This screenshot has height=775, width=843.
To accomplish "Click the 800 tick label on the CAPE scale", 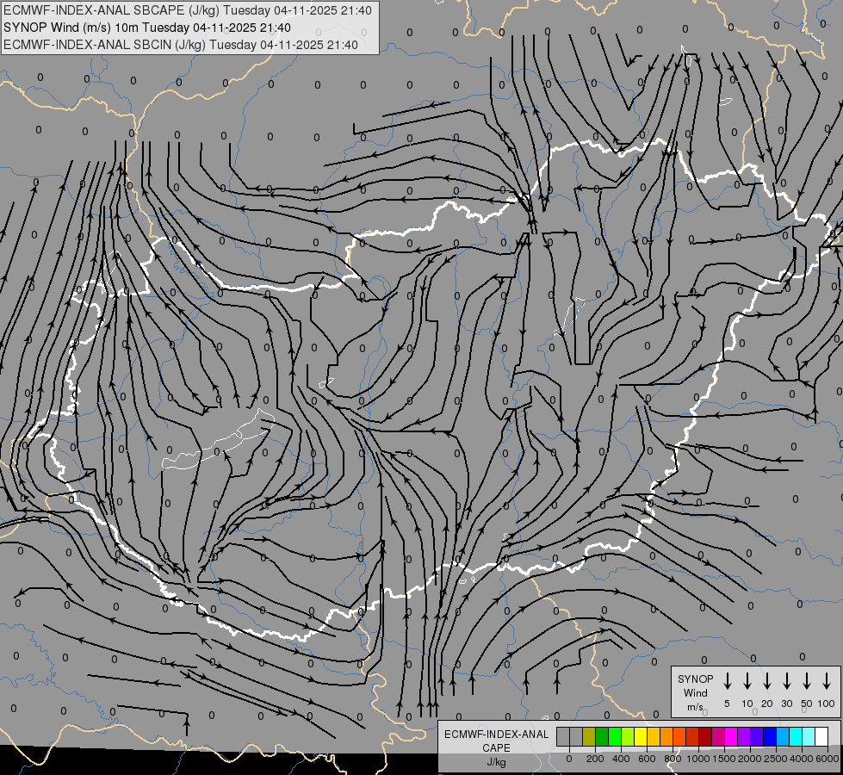I will [673, 759].
